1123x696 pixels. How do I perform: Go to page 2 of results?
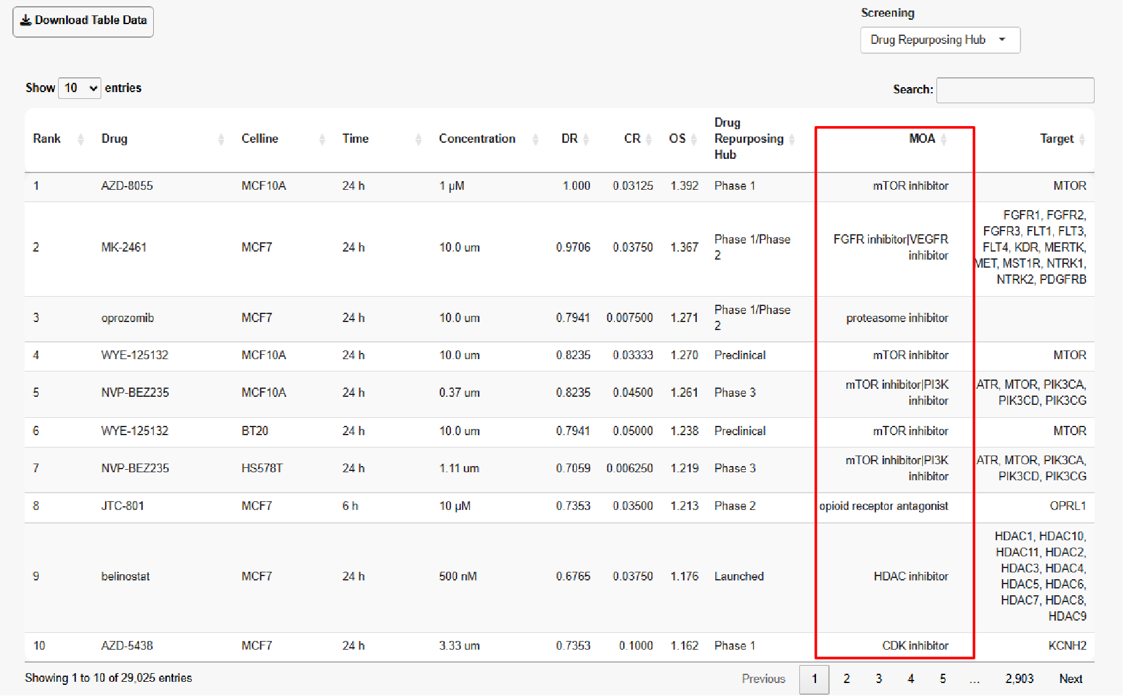[846, 679]
